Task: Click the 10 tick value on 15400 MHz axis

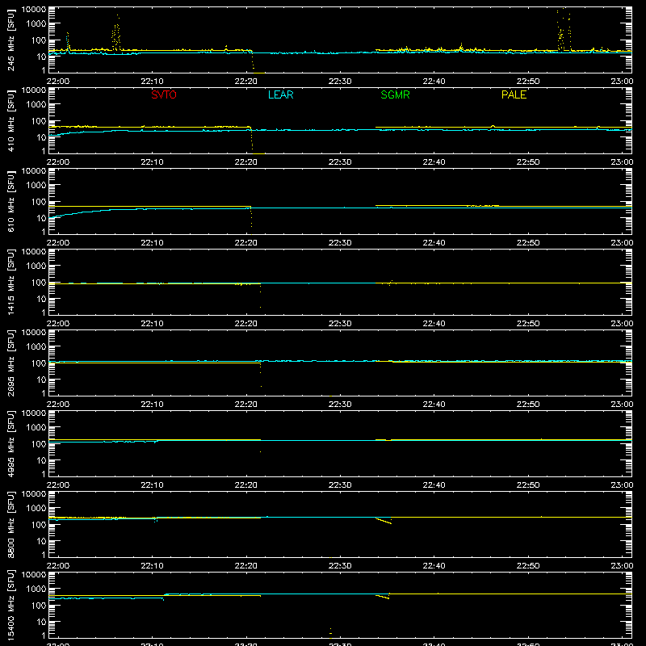Action: coord(41,622)
